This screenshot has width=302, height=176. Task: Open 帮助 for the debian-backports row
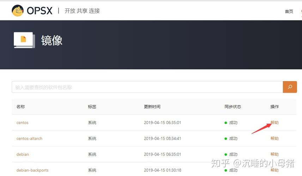pyautogui.click(x=274, y=170)
